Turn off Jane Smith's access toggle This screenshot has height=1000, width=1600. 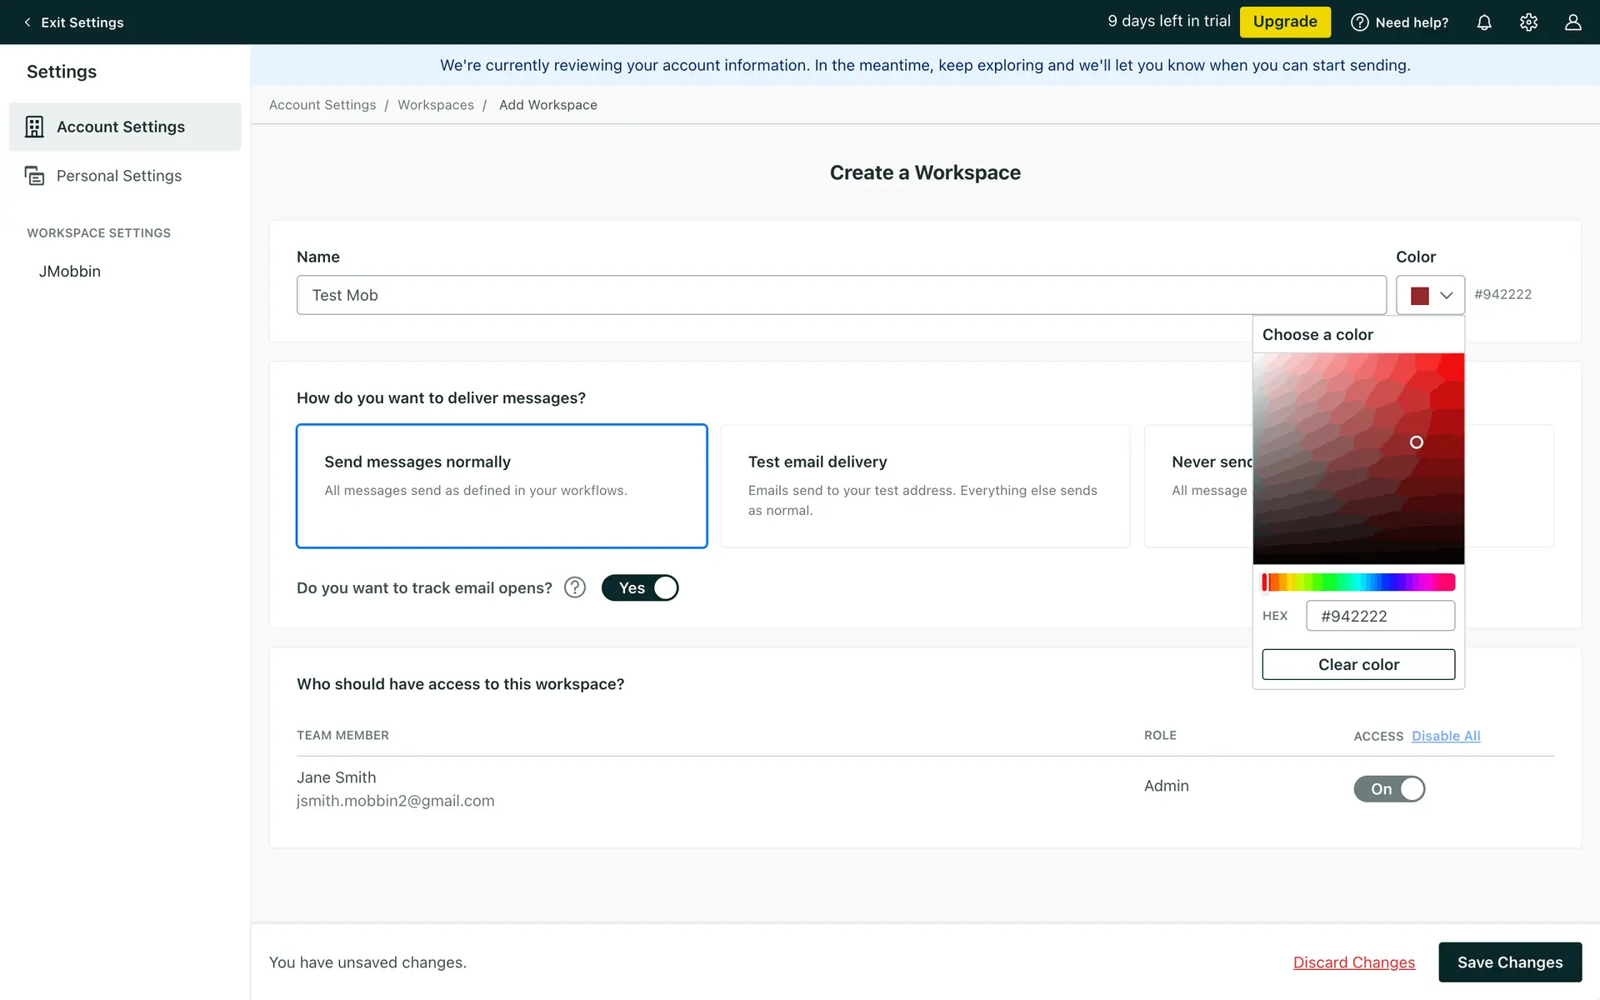tap(1389, 788)
